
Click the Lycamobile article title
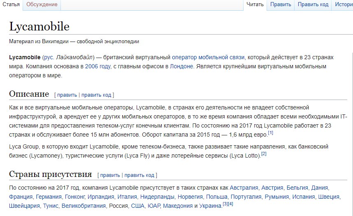click(x=39, y=27)
